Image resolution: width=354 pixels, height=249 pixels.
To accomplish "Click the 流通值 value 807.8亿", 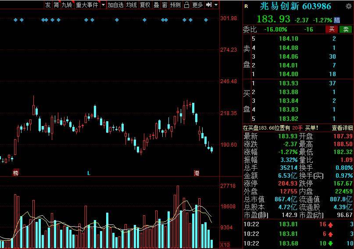I will tap(341, 199).
